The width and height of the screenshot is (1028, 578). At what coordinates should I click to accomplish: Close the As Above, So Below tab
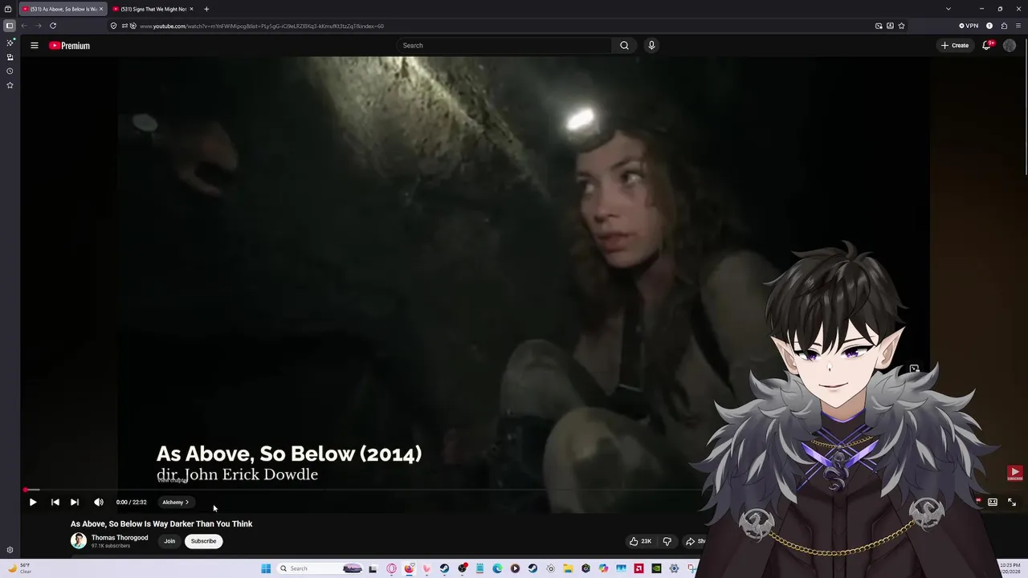click(x=101, y=9)
